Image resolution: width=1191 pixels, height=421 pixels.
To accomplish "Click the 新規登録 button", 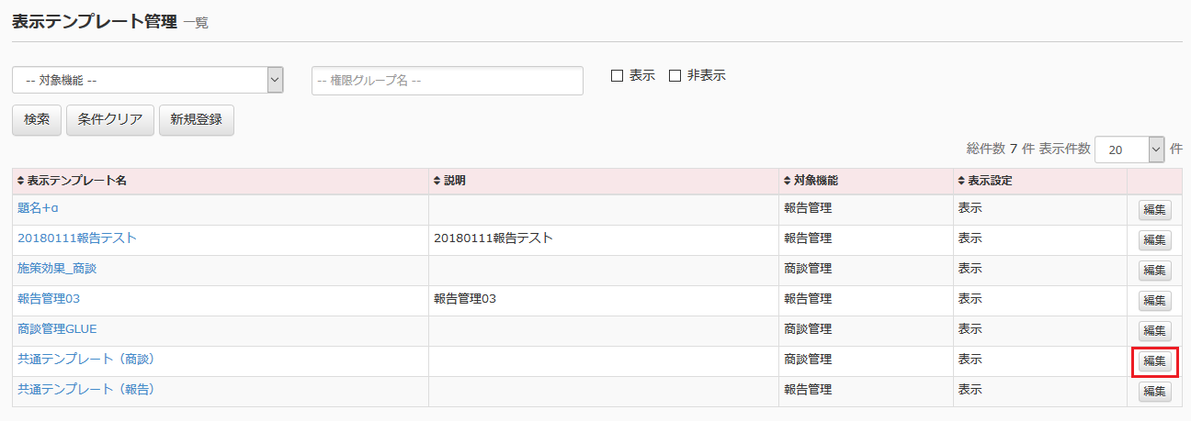I will tap(197, 120).
